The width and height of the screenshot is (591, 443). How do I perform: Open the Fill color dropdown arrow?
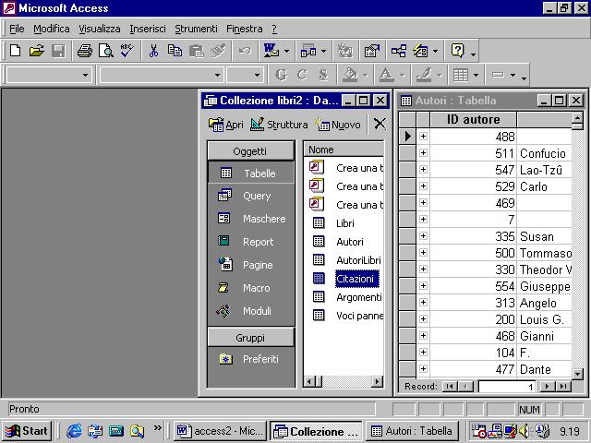tap(366, 76)
